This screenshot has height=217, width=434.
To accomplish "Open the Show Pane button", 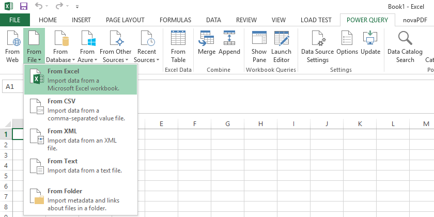I will 259,46.
